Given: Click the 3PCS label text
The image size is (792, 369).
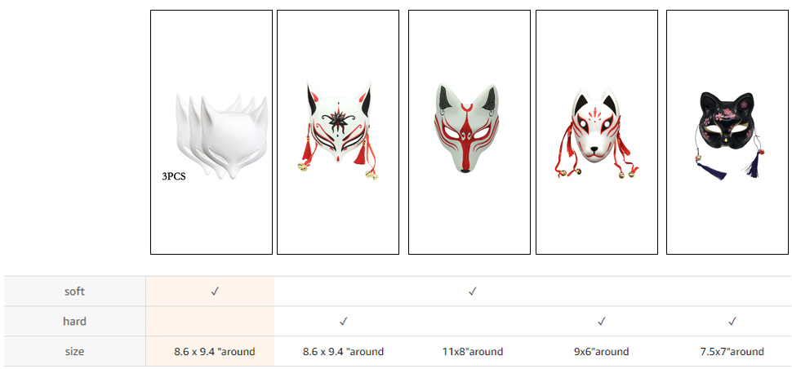Looking at the screenshot, I should 174,176.
